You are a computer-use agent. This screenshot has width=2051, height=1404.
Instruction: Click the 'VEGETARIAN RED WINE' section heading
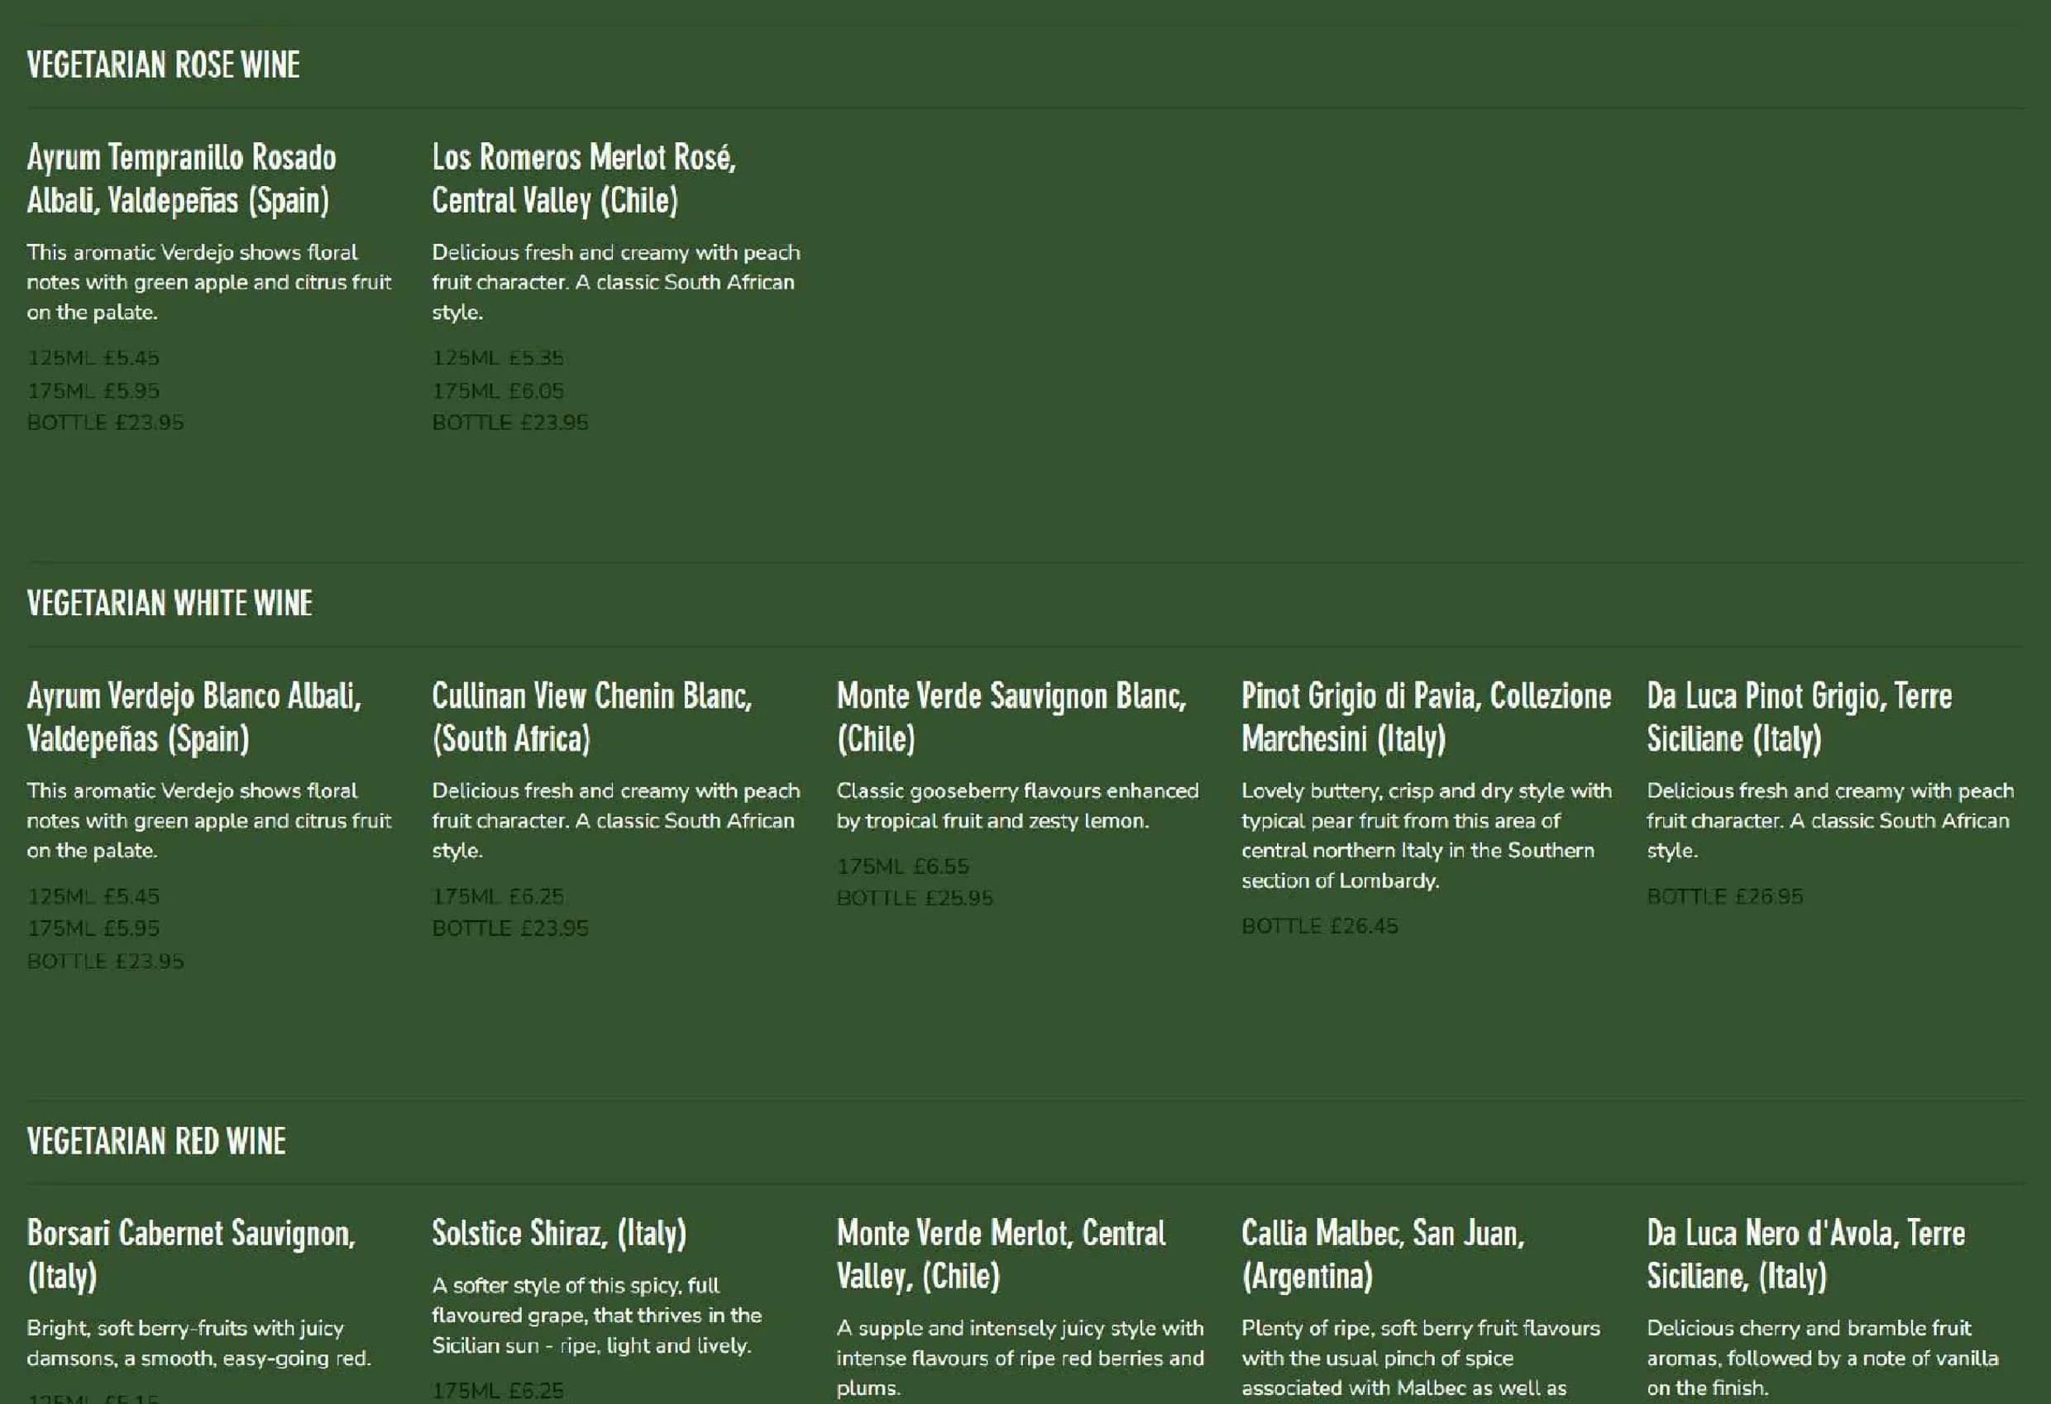(x=156, y=1142)
